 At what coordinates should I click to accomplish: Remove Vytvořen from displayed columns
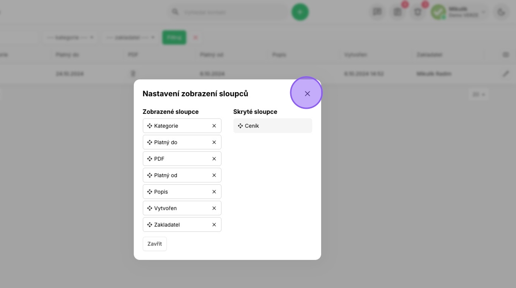click(x=214, y=208)
